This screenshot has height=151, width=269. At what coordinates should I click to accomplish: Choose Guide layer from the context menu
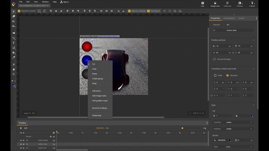click(x=97, y=116)
